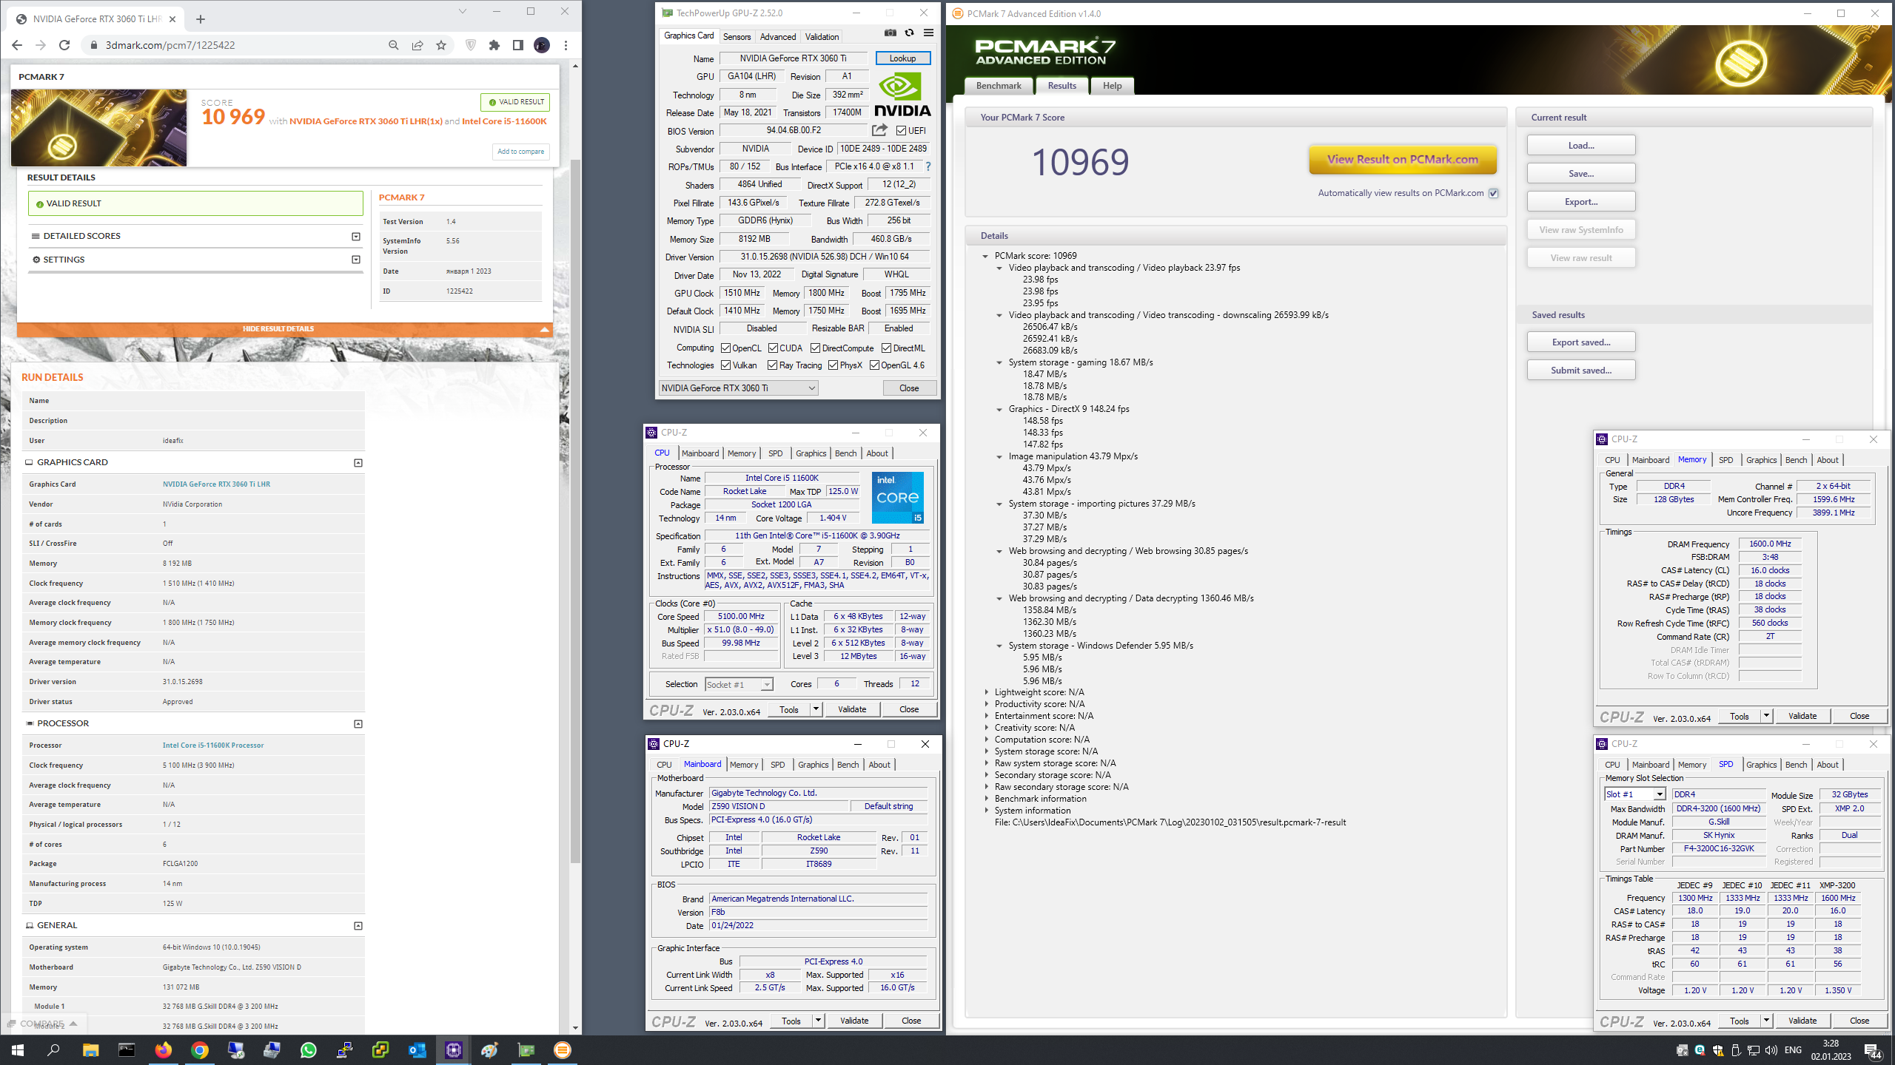Open notification center with 44 badge

tap(1873, 1051)
